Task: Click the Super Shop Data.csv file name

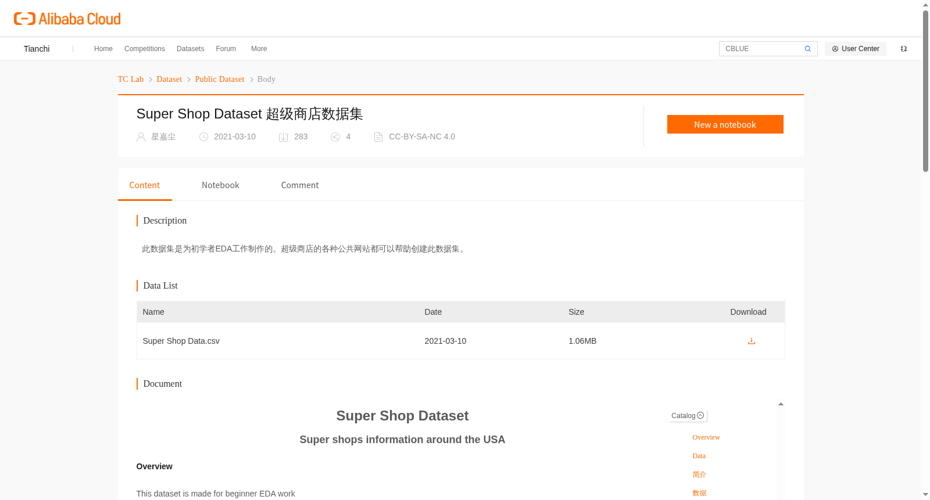Action: [181, 341]
